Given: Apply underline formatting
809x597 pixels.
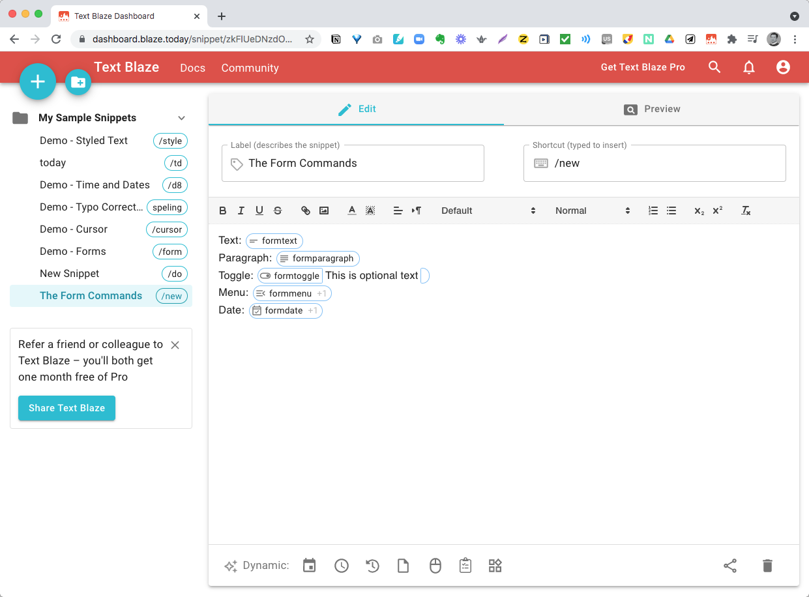Looking at the screenshot, I should click(x=259, y=211).
